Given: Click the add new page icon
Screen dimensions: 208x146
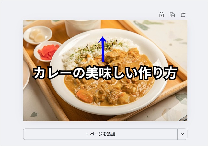Looking at the screenshot, I should (183, 14).
